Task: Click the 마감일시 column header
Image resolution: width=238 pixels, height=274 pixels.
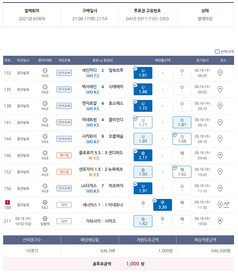Action: tap(23, 60)
